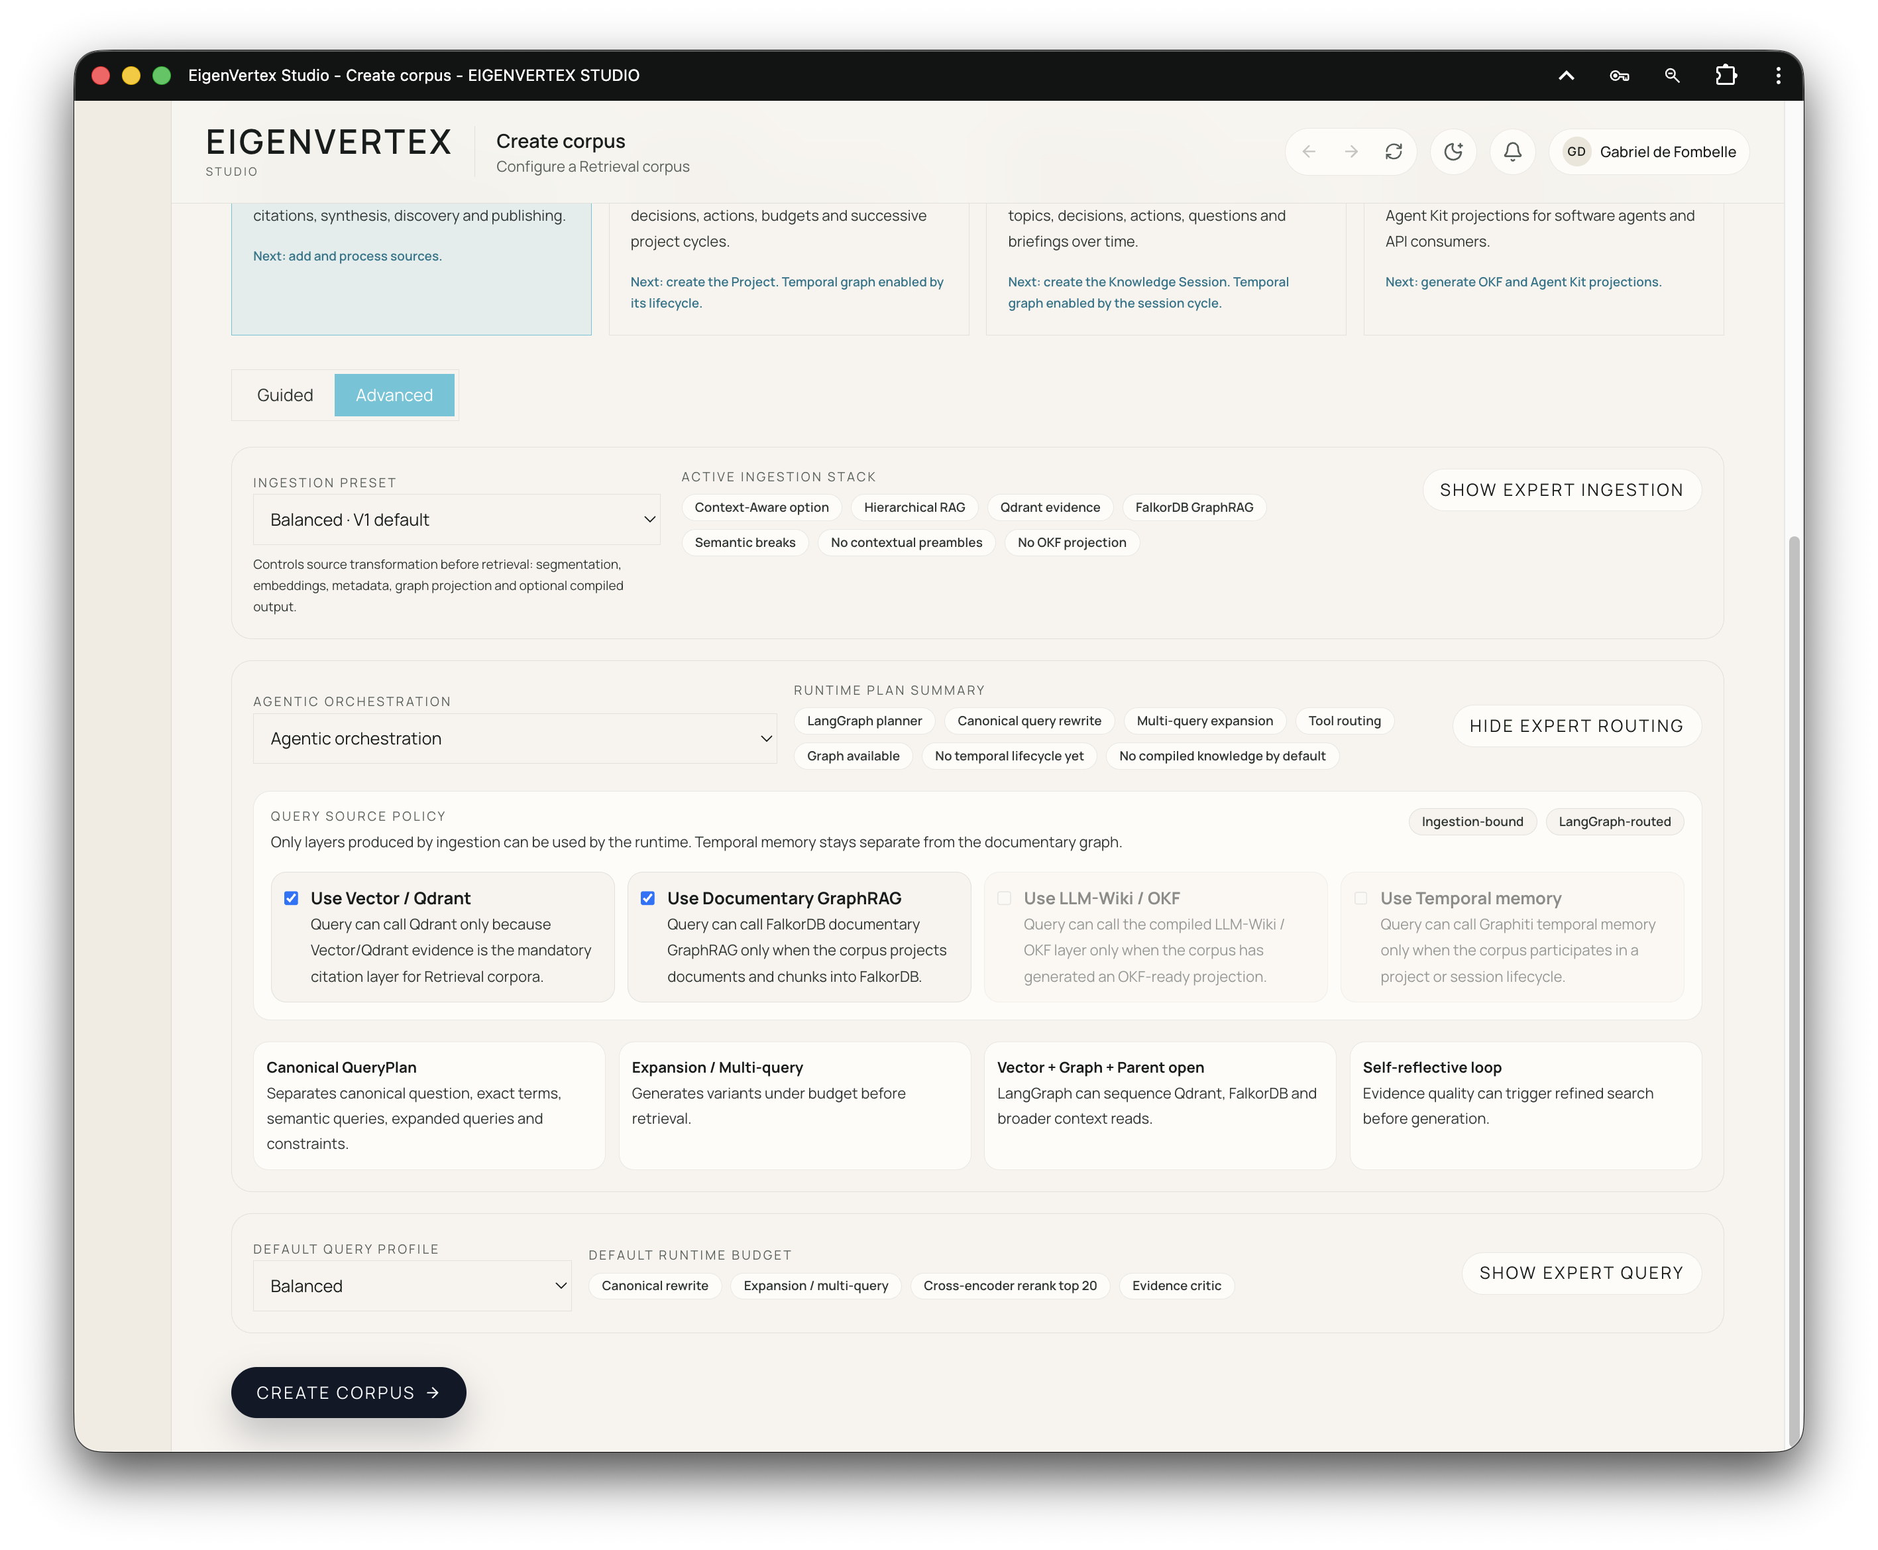Click the Expansion / multi-query budget chip
1878x1550 pixels.
click(816, 1285)
